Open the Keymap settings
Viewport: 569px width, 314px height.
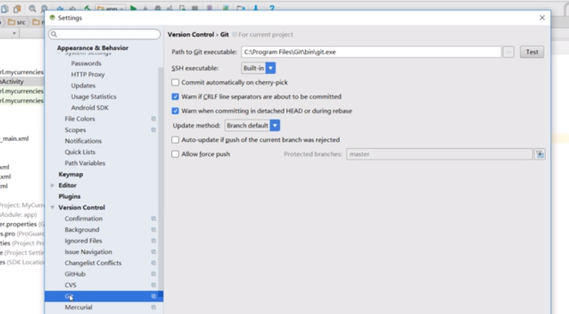pos(71,174)
